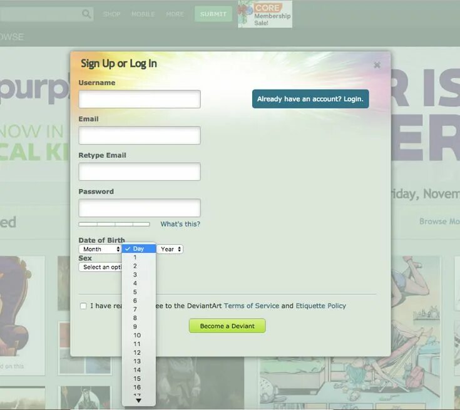Choose day 8 from the list

tap(139, 318)
